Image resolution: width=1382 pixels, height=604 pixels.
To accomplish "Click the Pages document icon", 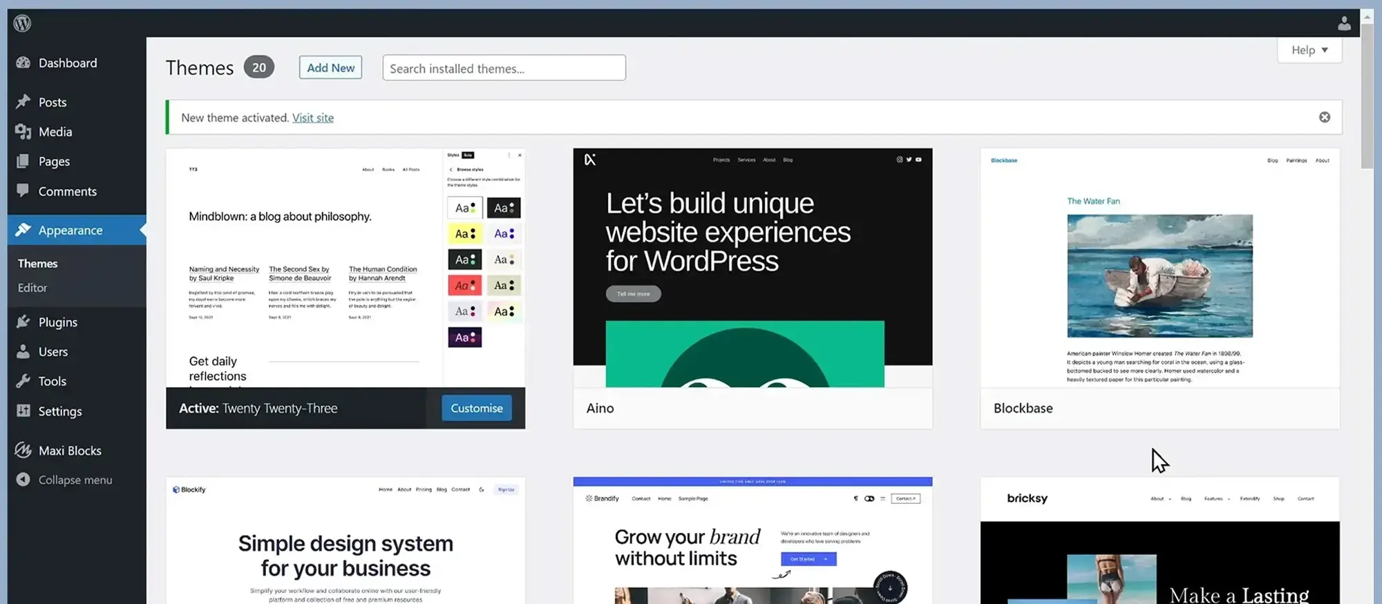I will [x=23, y=161].
